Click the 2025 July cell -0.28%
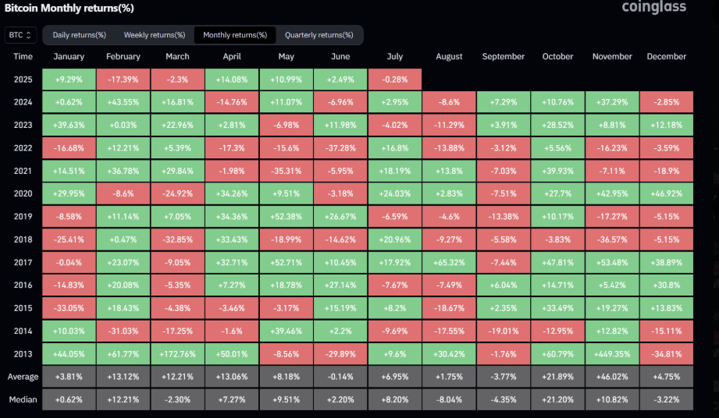Image resolution: width=719 pixels, height=418 pixels. [395, 80]
